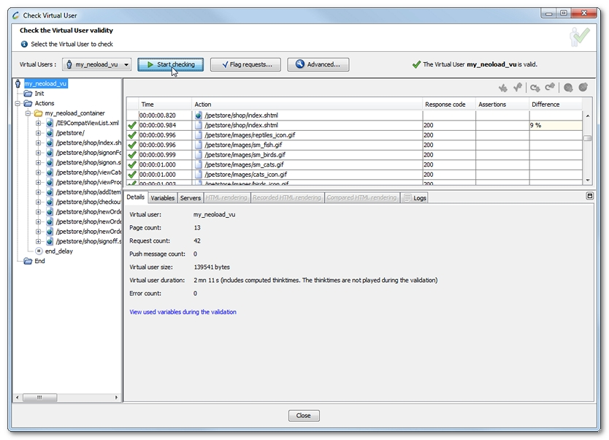Click the page icon for /jpetstore/ tree node

[x=50, y=133]
